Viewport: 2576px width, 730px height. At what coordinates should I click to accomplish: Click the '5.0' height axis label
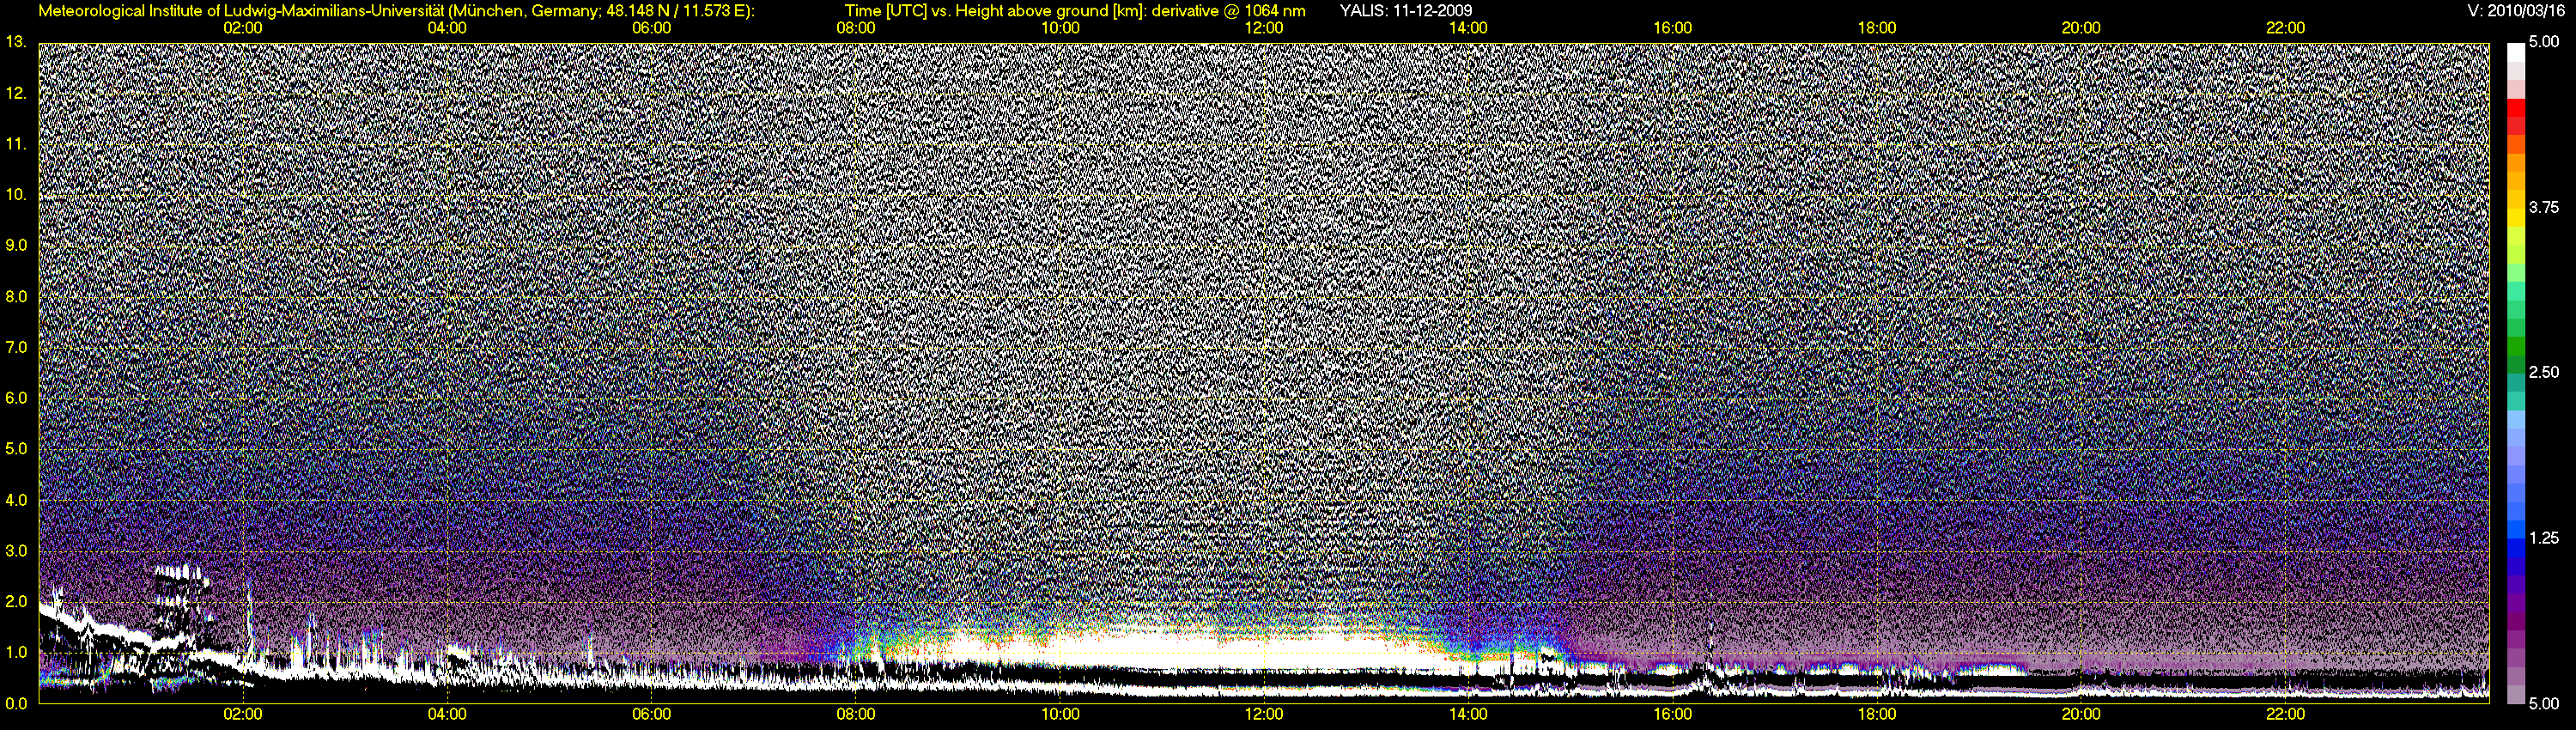point(16,449)
